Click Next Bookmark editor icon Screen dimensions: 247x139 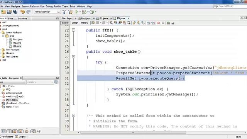pyautogui.click(x=139, y=23)
